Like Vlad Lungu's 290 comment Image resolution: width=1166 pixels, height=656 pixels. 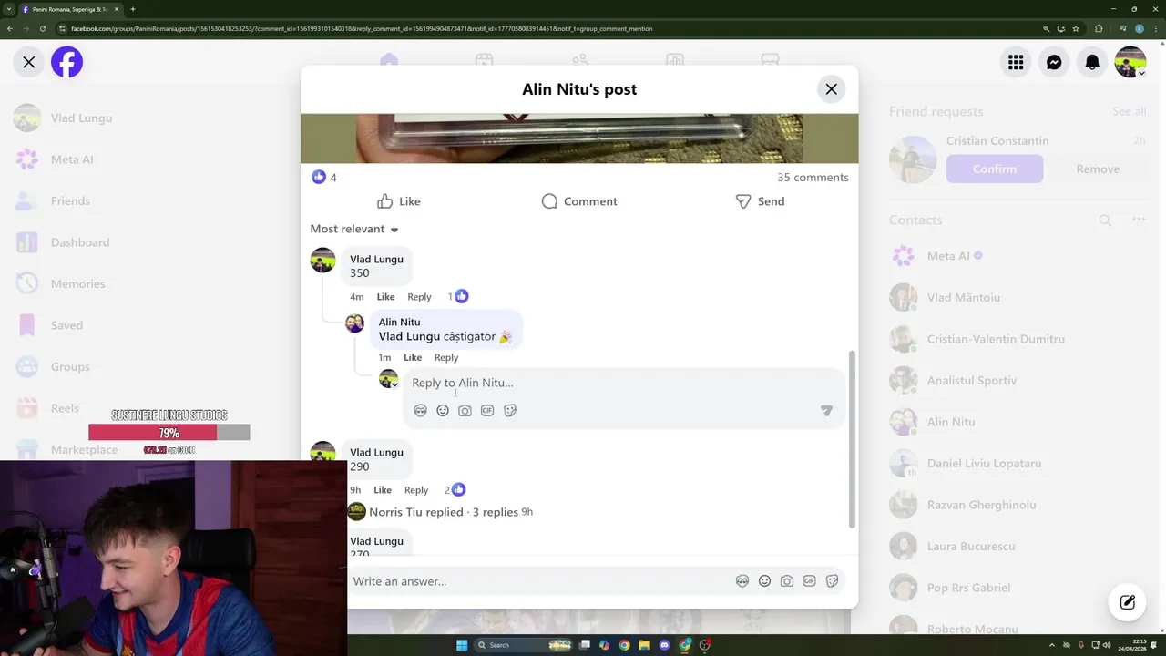click(x=383, y=490)
